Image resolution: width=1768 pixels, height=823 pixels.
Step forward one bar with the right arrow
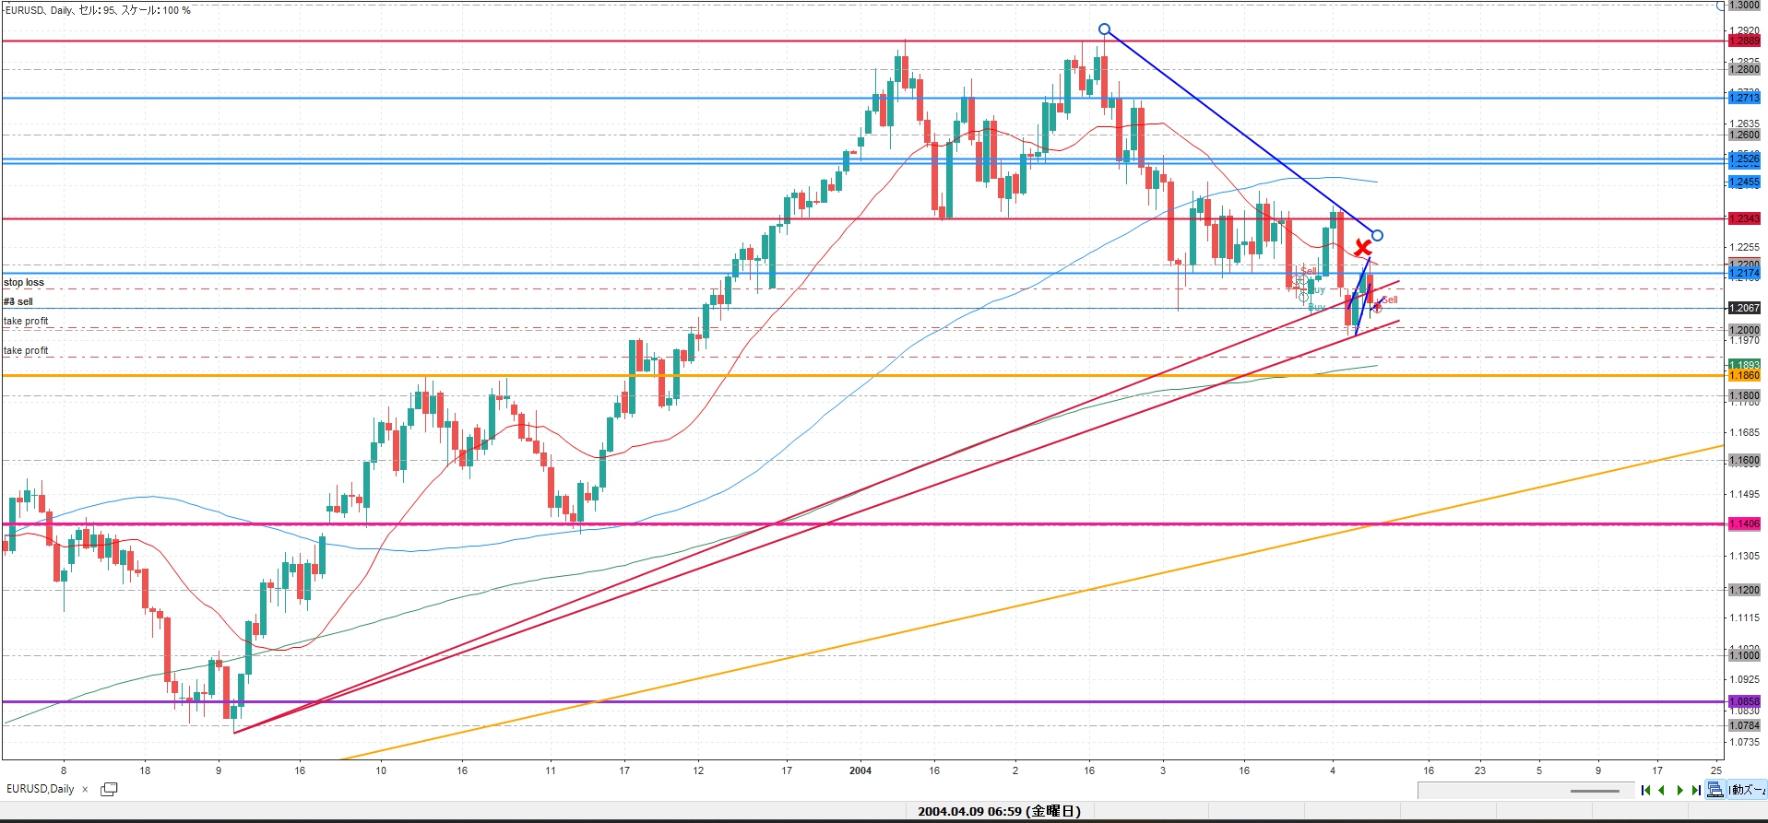coord(1679,790)
